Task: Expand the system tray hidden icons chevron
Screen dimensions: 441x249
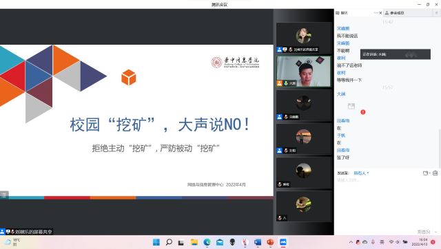Action: (351, 242)
